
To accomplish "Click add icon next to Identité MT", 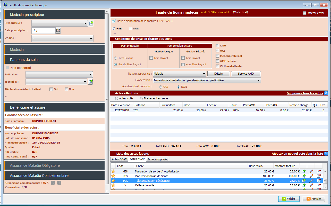I will pyautogui.click(x=90, y=82).
